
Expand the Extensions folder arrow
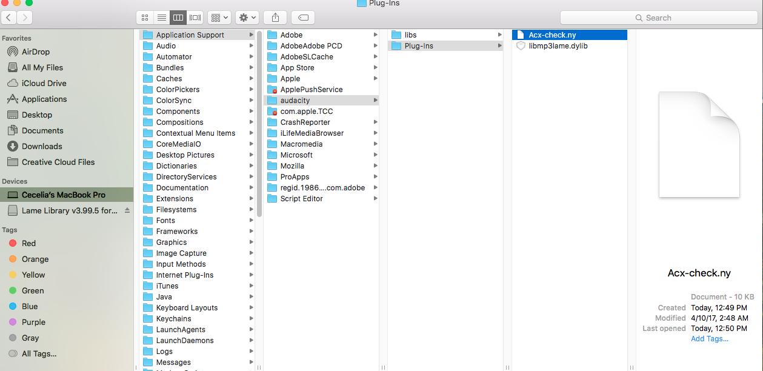(x=251, y=198)
